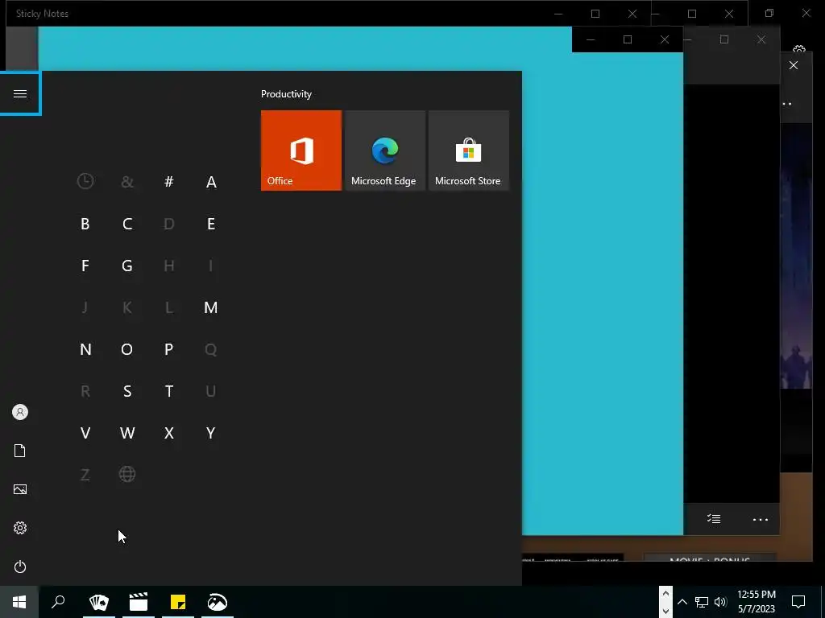Jump to the # apps section
825x618 pixels.
[x=169, y=182]
